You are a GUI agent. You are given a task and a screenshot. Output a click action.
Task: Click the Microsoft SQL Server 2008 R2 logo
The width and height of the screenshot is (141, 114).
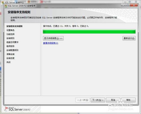pos(17,109)
